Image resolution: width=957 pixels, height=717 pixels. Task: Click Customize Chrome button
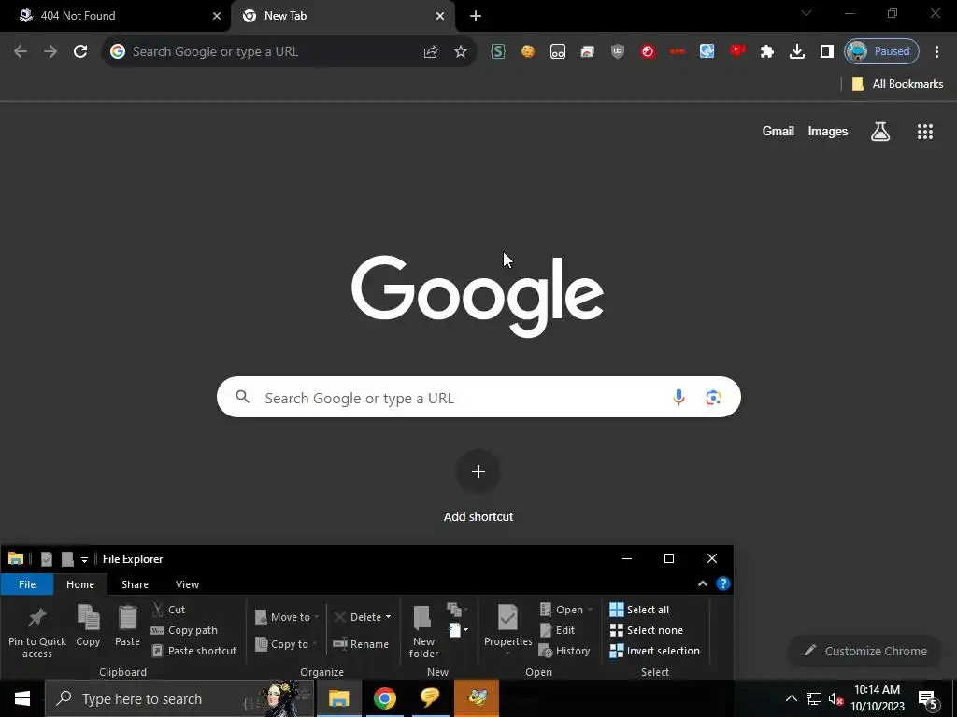tap(865, 651)
